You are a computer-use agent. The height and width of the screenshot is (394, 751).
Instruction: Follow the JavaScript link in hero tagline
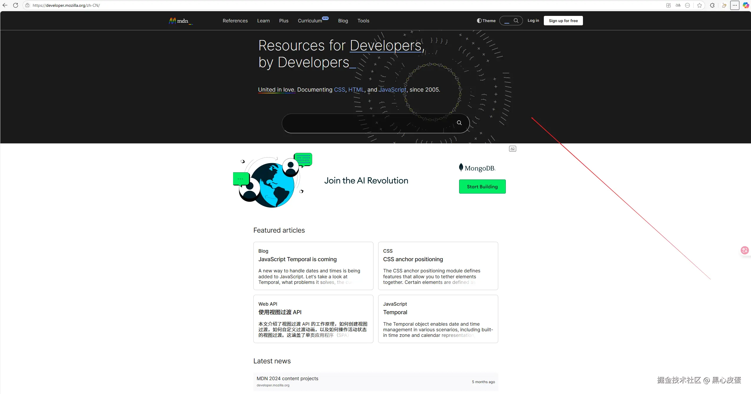[392, 90]
